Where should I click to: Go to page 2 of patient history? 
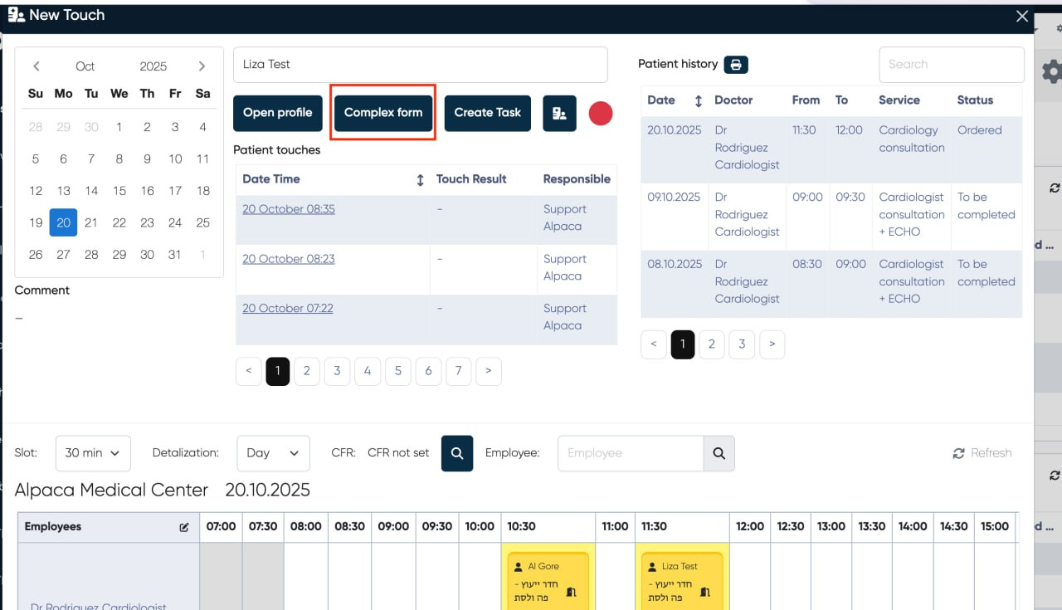pos(711,344)
